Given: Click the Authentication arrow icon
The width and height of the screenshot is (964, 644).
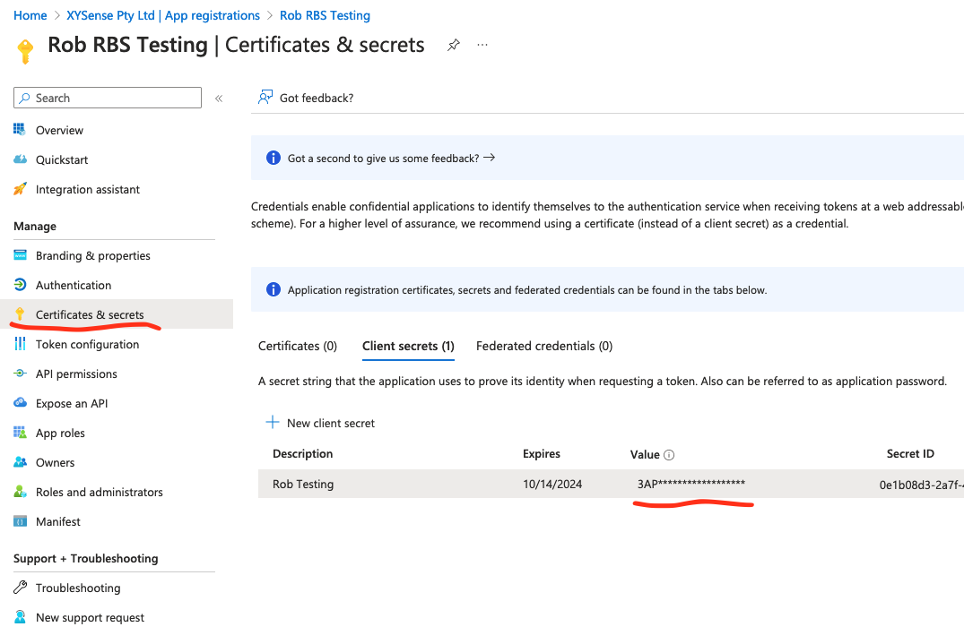Looking at the screenshot, I should tap(20, 284).
